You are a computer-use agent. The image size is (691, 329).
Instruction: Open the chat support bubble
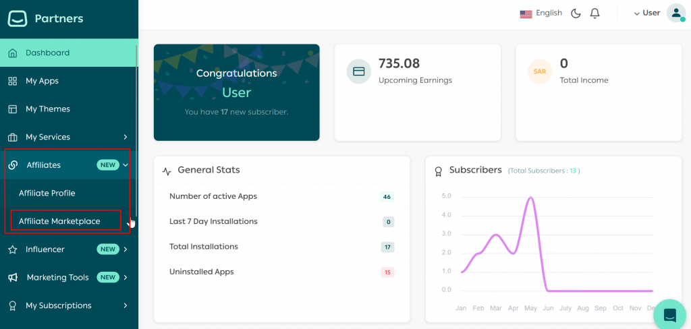tap(669, 315)
